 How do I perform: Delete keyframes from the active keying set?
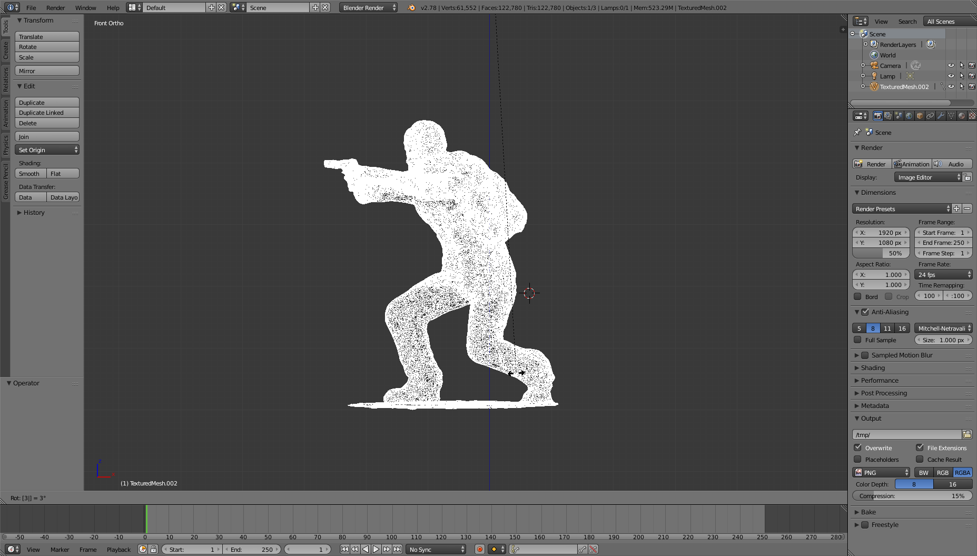point(593,549)
